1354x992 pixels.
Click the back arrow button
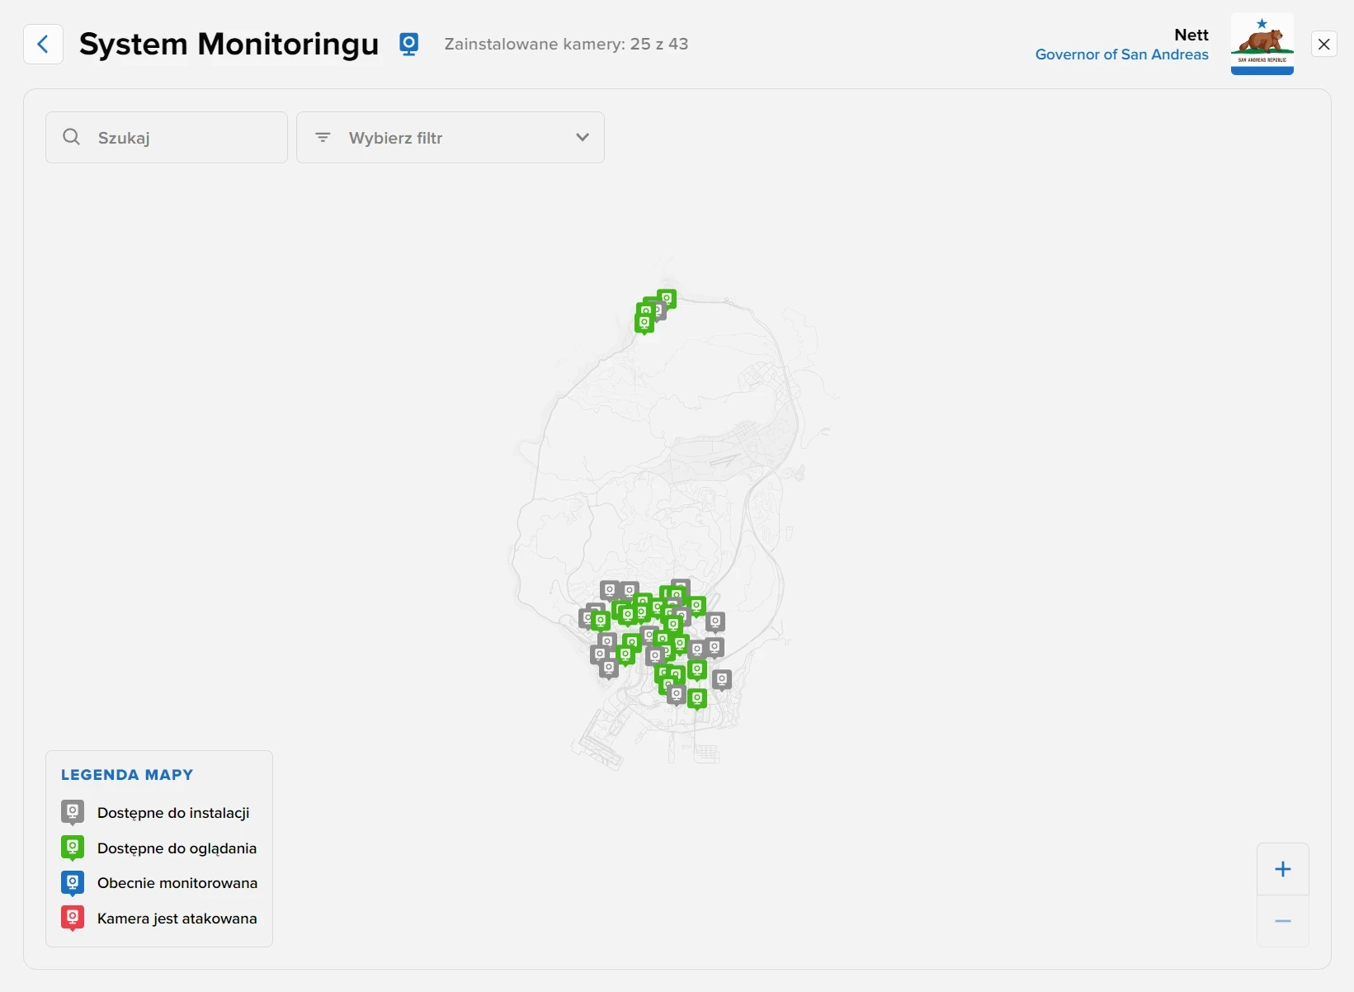(43, 44)
